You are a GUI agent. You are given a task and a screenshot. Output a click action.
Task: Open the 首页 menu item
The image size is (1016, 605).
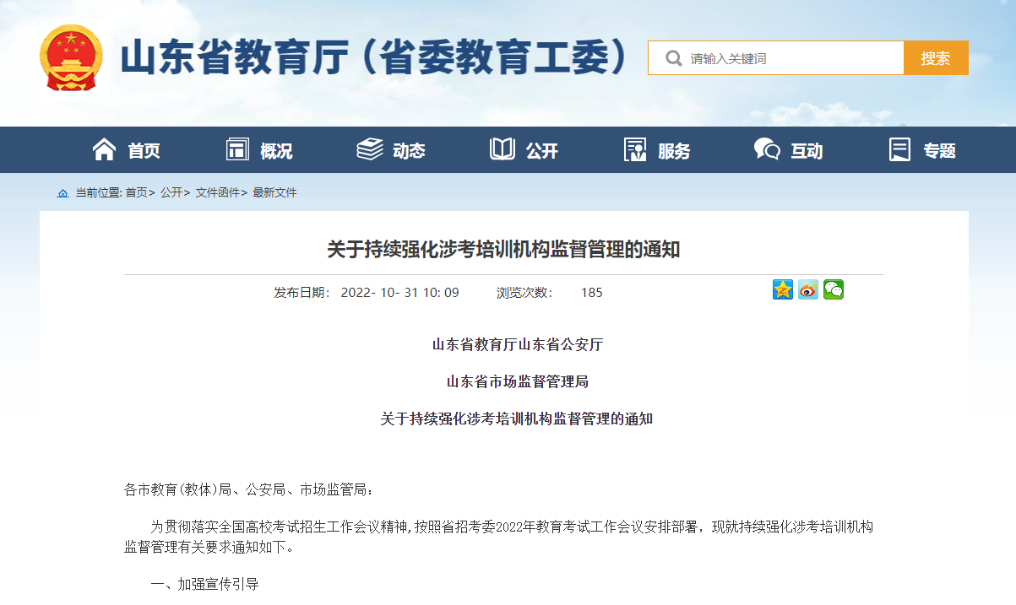tap(144, 151)
